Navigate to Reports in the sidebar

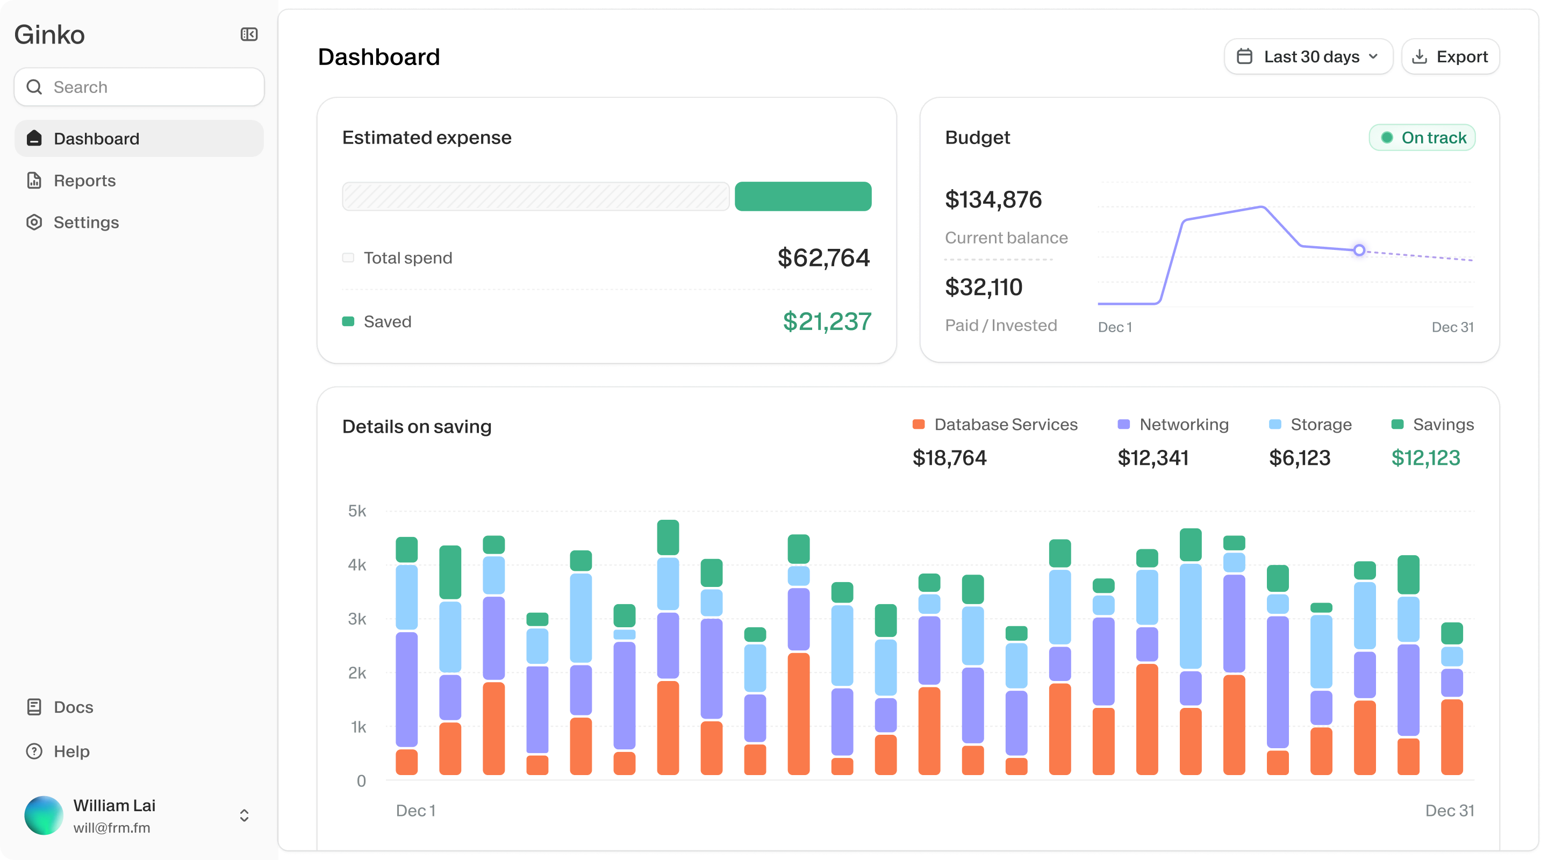point(85,180)
